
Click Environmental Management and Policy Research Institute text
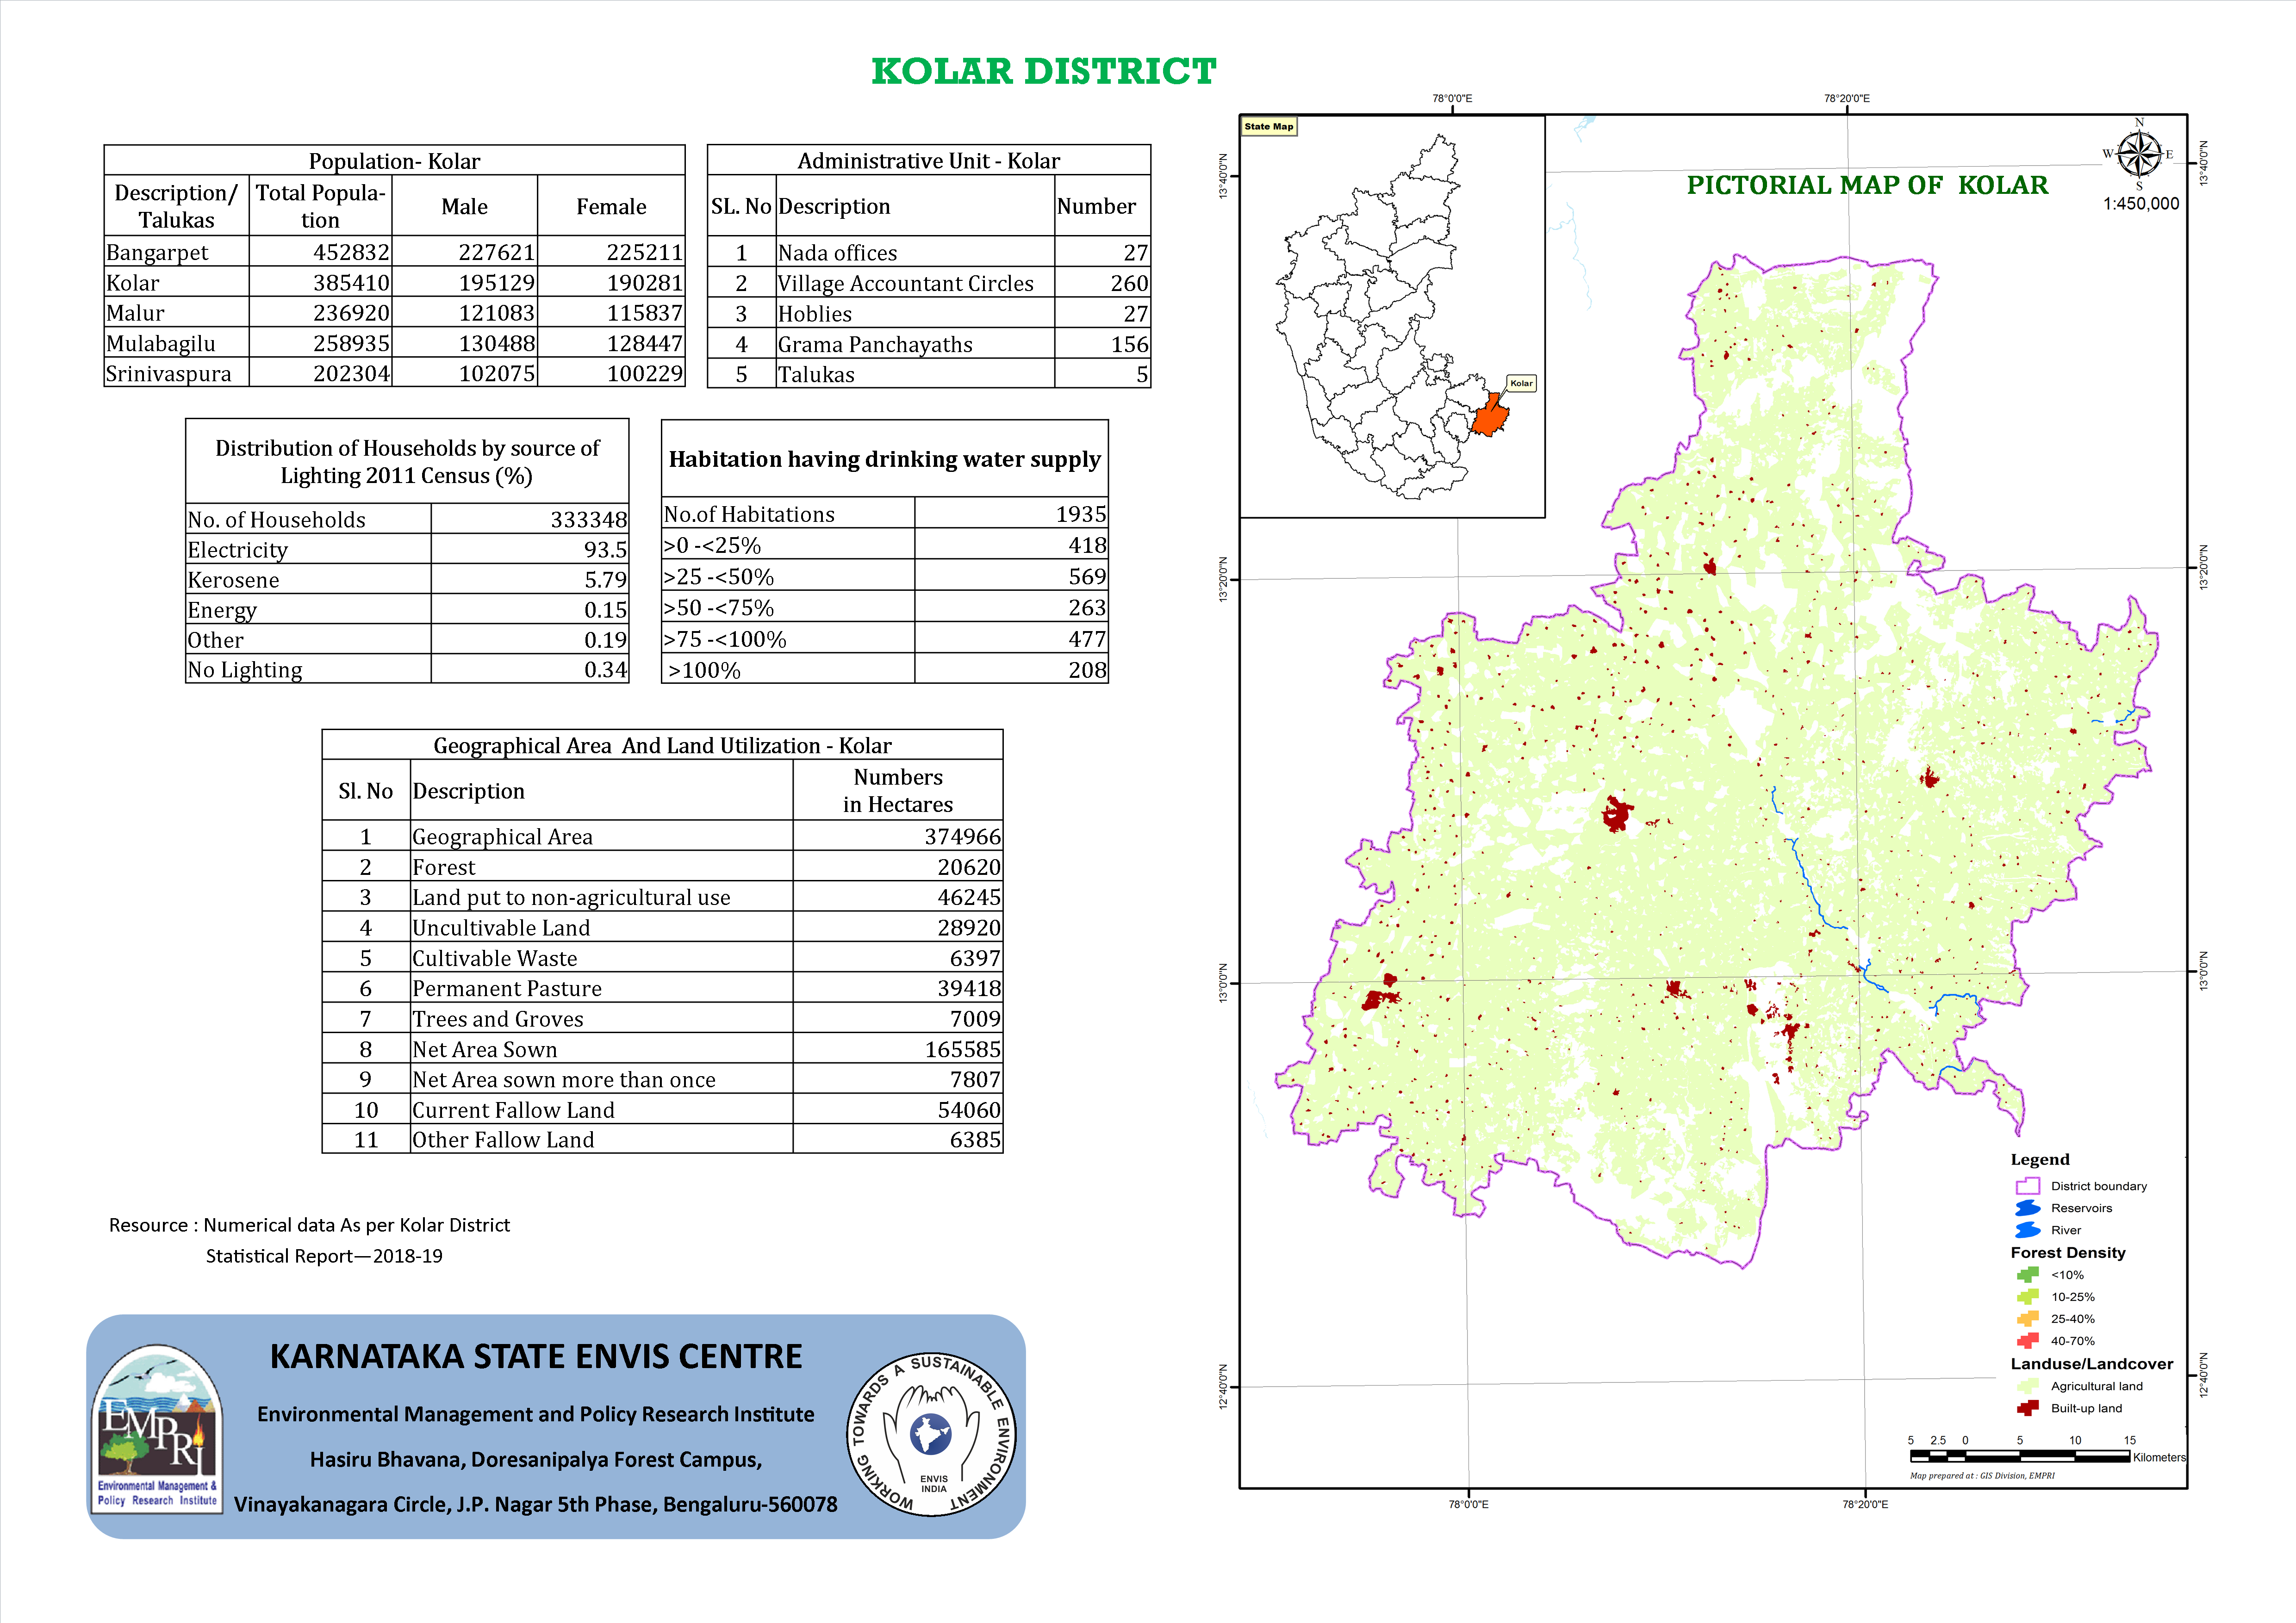[536, 1414]
